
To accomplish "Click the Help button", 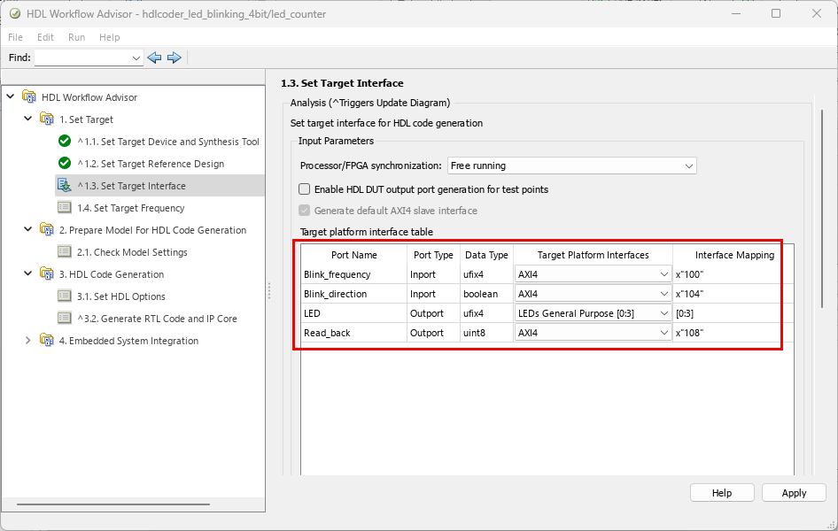I will [722, 493].
